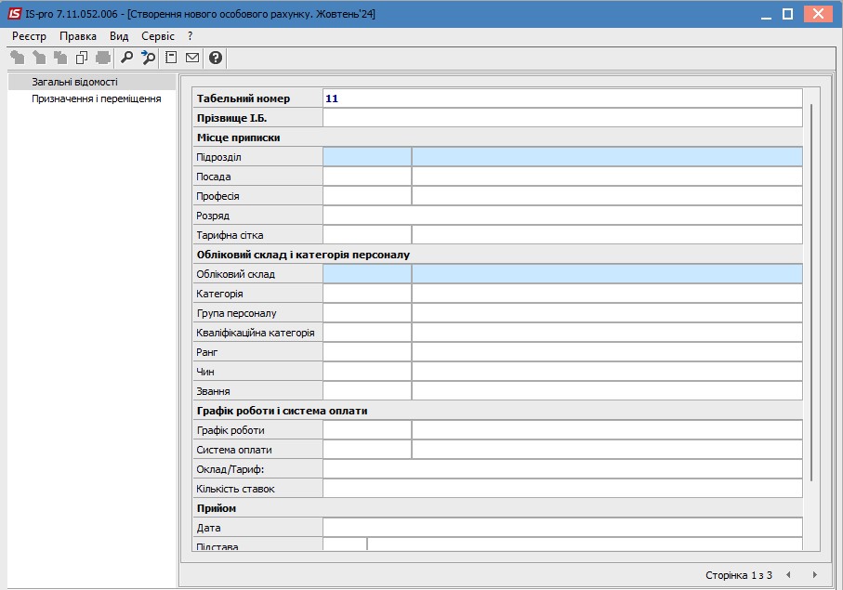This screenshot has width=843, height=590.
Task: Click the copy record toolbar icon
Action: (82, 58)
